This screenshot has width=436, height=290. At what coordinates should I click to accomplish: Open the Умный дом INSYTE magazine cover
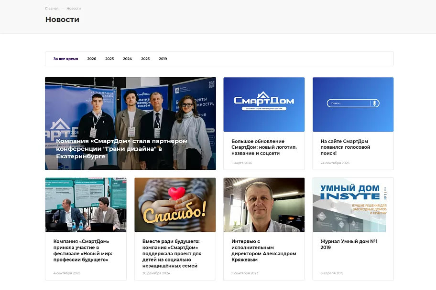(x=353, y=205)
